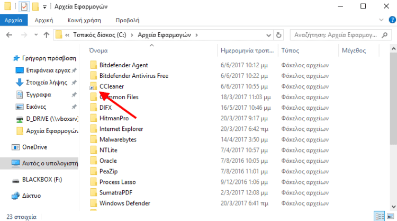Click the Bitdefender Agent folder icon
This screenshot has width=397, height=221.
[x=93, y=65]
